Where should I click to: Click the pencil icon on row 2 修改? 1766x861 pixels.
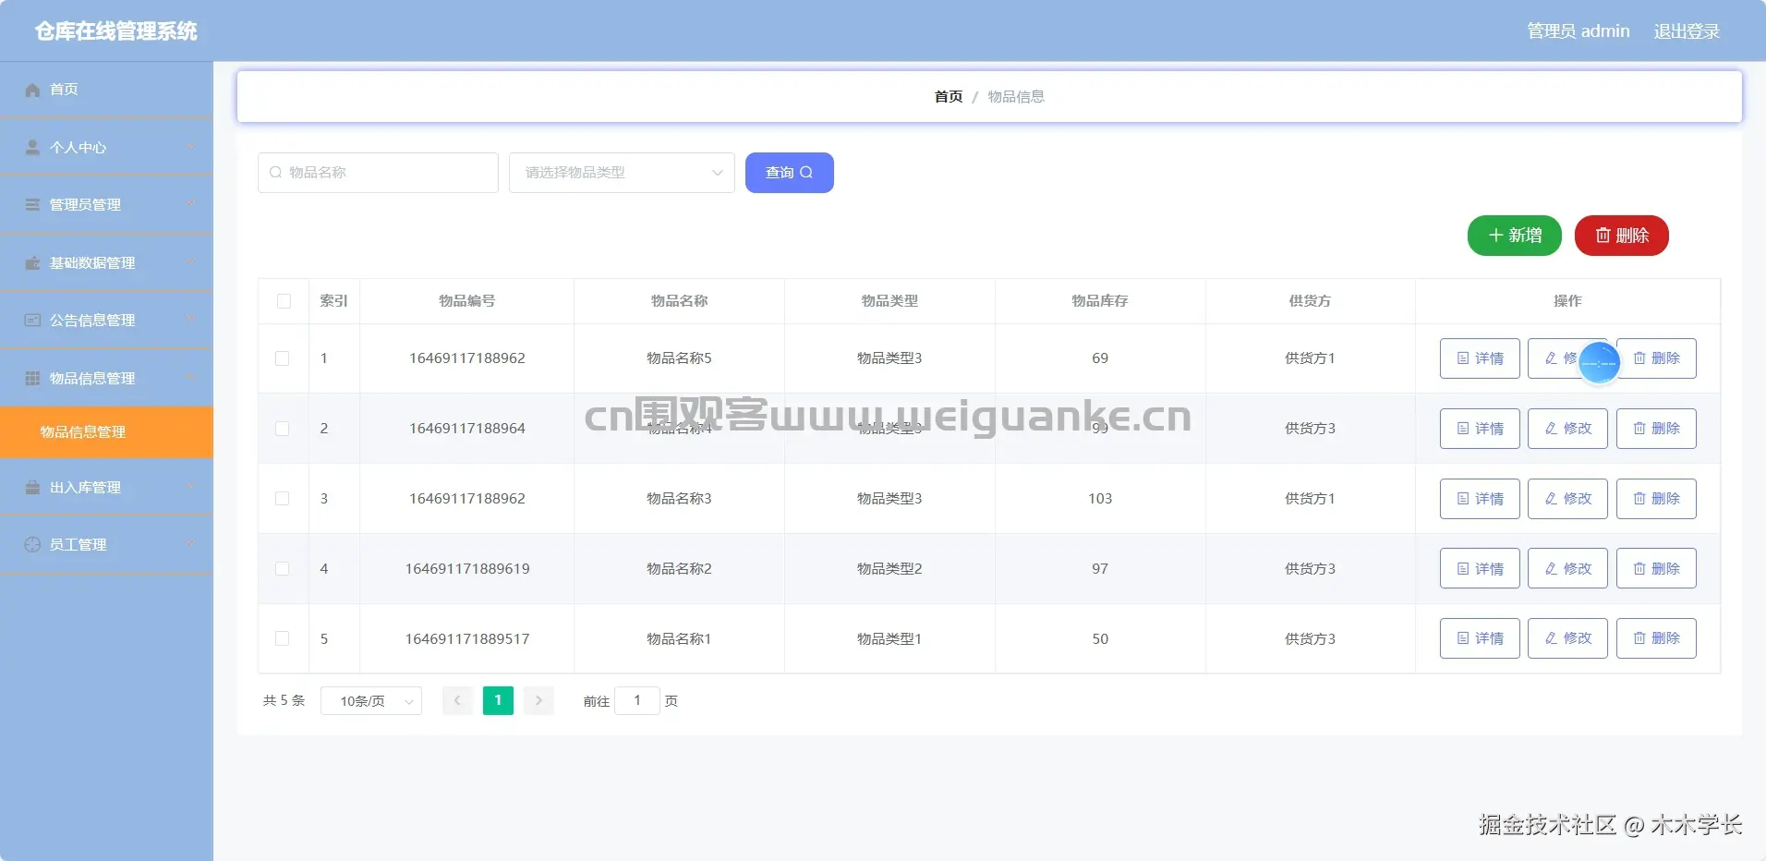[1551, 429]
